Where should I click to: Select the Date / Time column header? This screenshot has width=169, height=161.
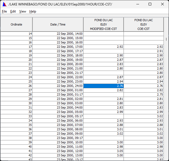pyautogui.click(x=58, y=24)
